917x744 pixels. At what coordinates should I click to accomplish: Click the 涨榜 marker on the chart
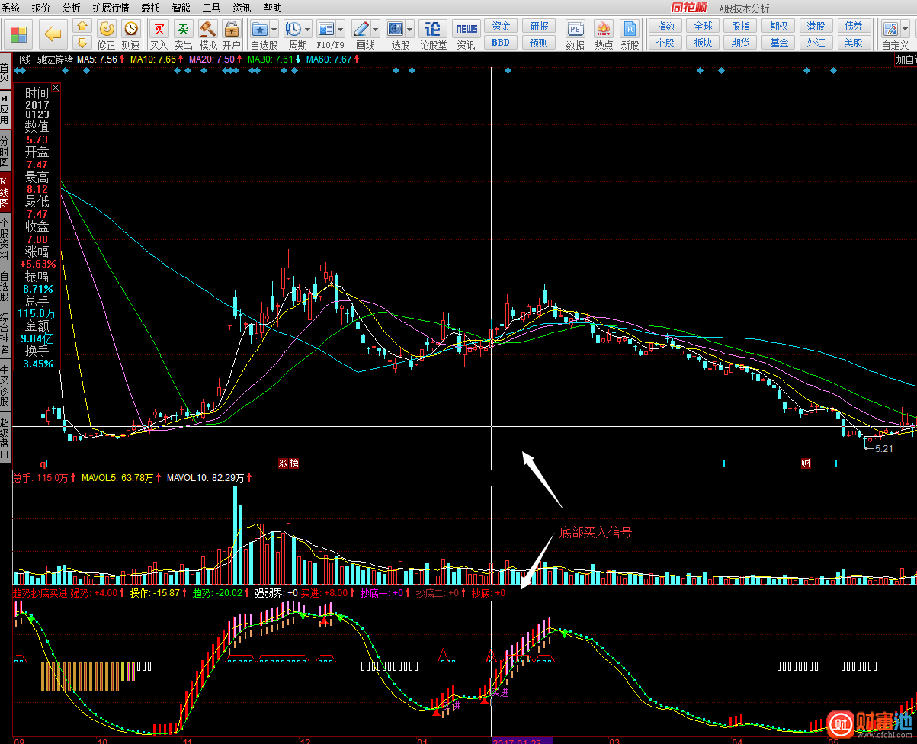tap(288, 463)
